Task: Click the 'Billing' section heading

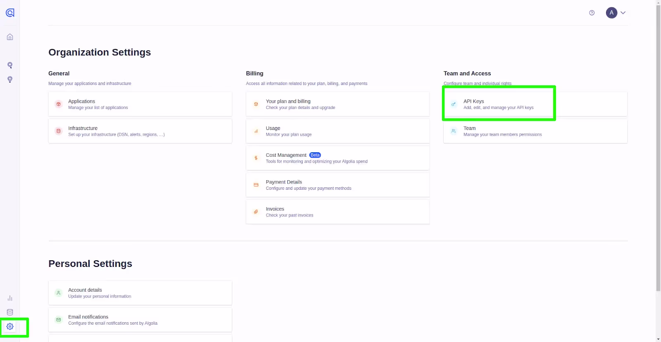Action: tap(254, 73)
